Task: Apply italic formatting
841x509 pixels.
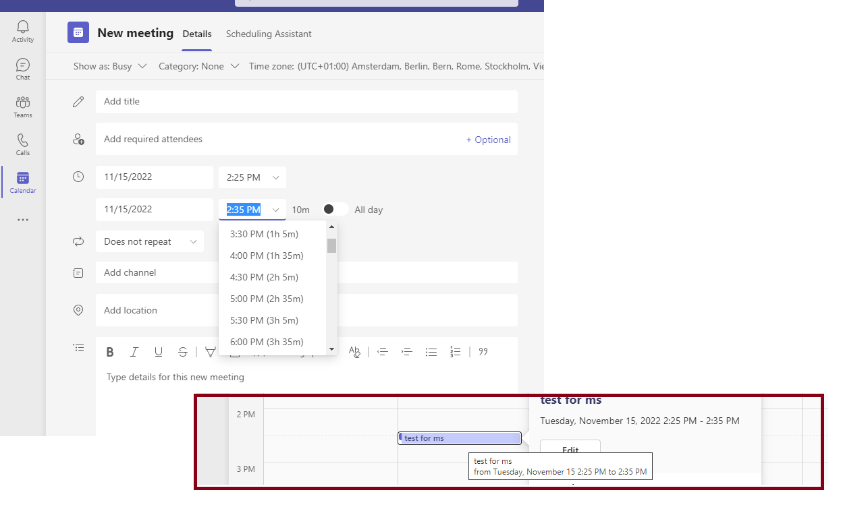Action: tap(134, 352)
